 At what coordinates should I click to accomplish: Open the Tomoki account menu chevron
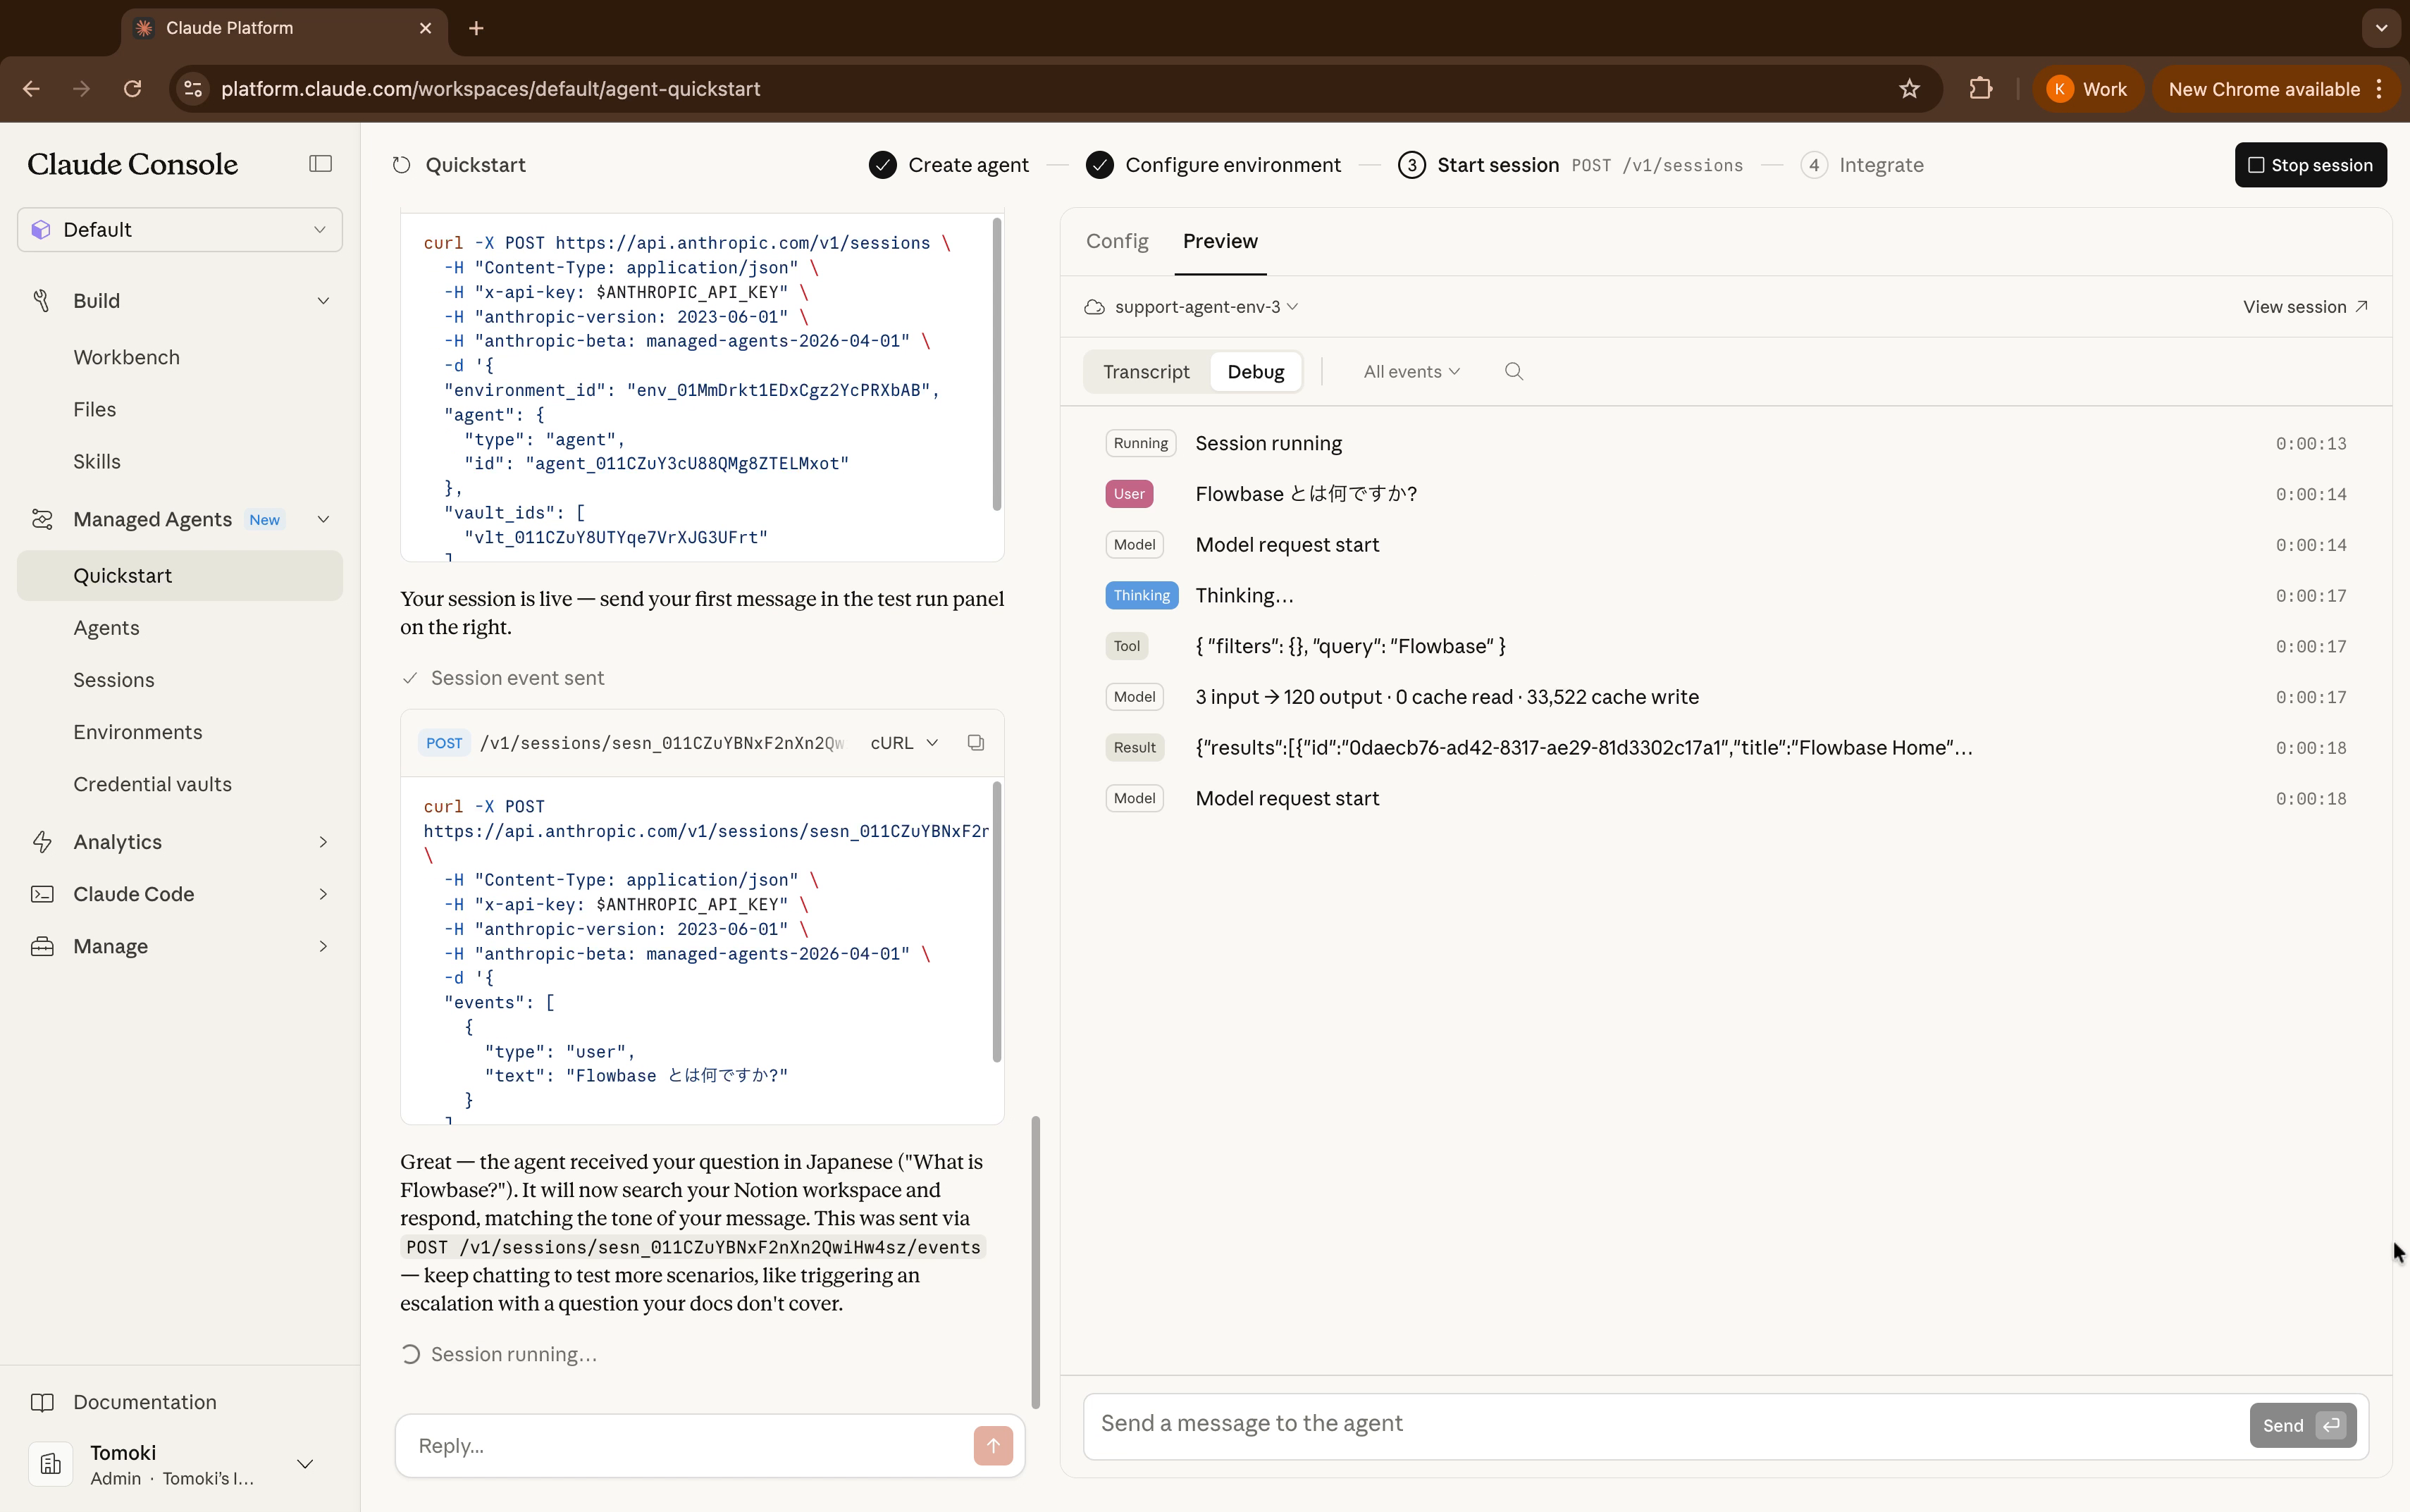(306, 1464)
